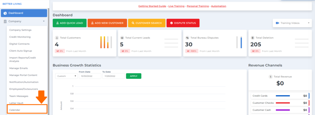
Task: Click the Dispute Status button
Action: pos(183,23)
